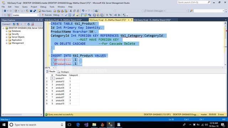Open the Tools menu
228x128 pixels.
click(52, 7)
